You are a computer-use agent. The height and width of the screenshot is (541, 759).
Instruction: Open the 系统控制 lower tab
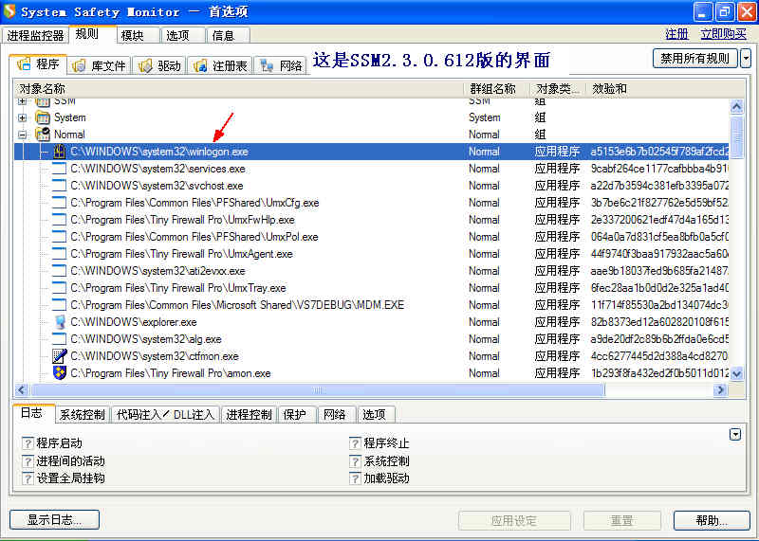coord(83,414)
